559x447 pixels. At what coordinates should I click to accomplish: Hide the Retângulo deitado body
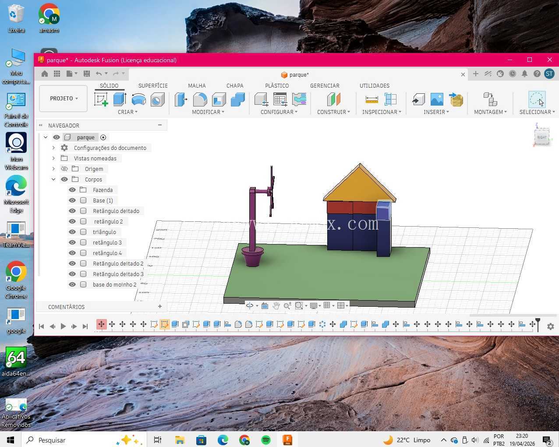pyautogui.click(x=72, y=211)
